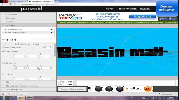The height and width of the screenshot is (100, 179).
Task: Open the Горячая подписка! link
Action: [166, 8]
